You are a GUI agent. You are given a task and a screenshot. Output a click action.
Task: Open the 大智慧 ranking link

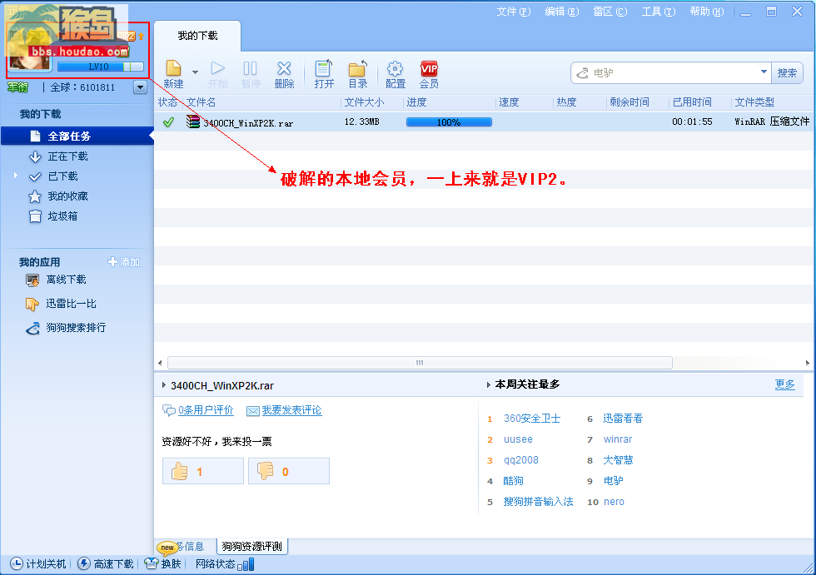tap(618, 460)
